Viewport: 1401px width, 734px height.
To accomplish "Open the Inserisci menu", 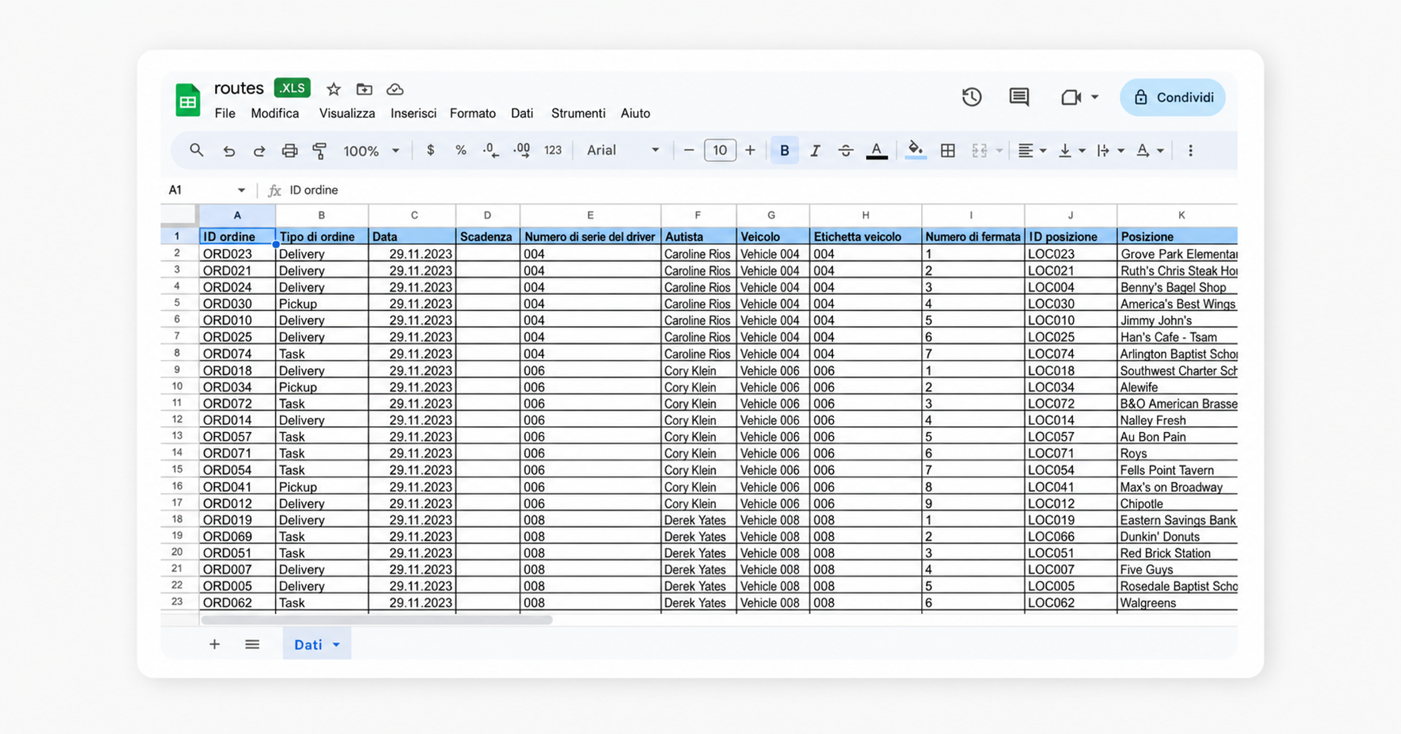I will click(413, 113).
